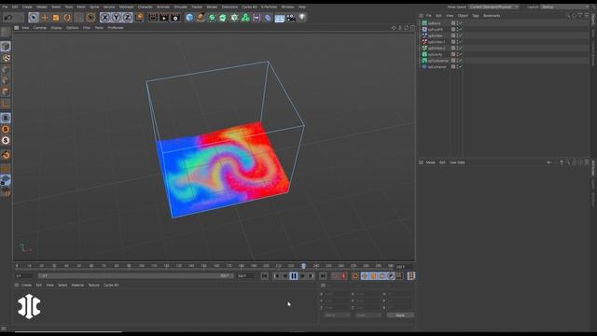Select the Live Selection arrow tool

(34, 18)
